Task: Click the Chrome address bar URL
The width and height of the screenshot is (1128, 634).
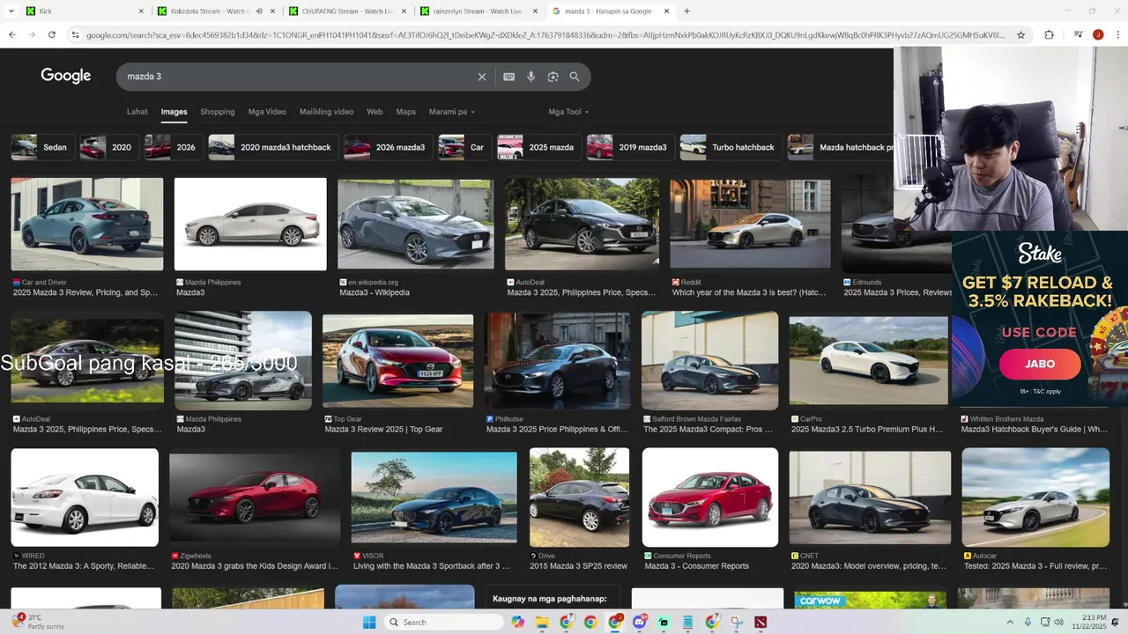Action: pyautogui.click(x=545, y=35)
